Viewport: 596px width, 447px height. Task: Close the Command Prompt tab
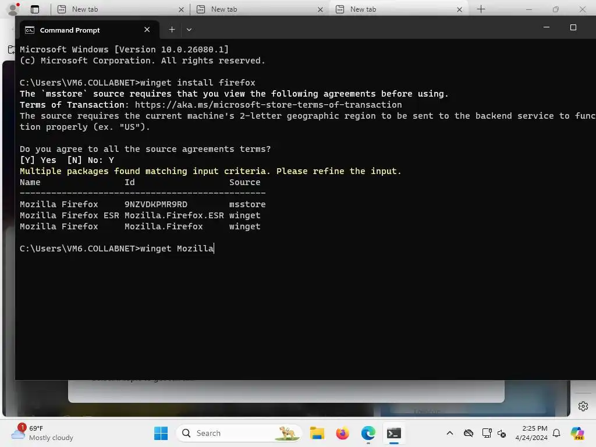coord(147,30)
